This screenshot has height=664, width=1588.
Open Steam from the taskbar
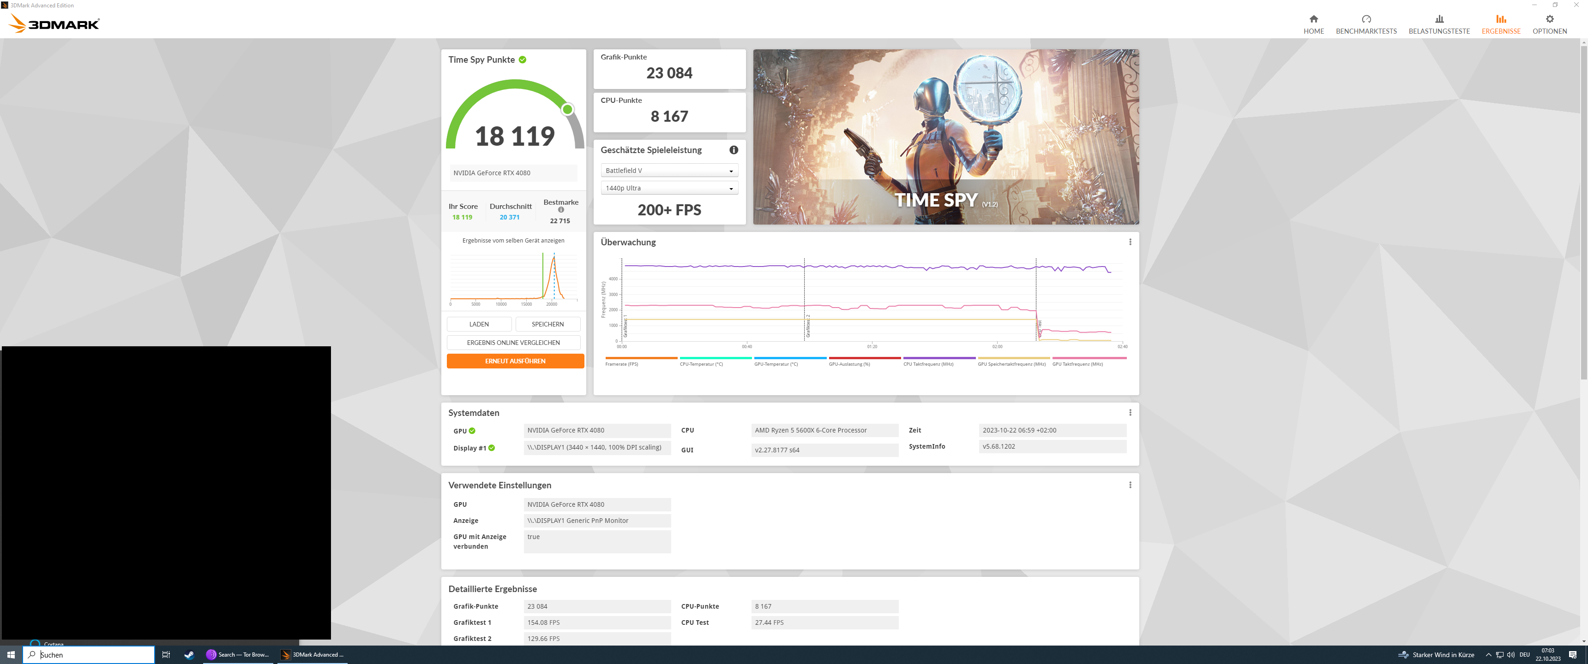pos(189,655)
